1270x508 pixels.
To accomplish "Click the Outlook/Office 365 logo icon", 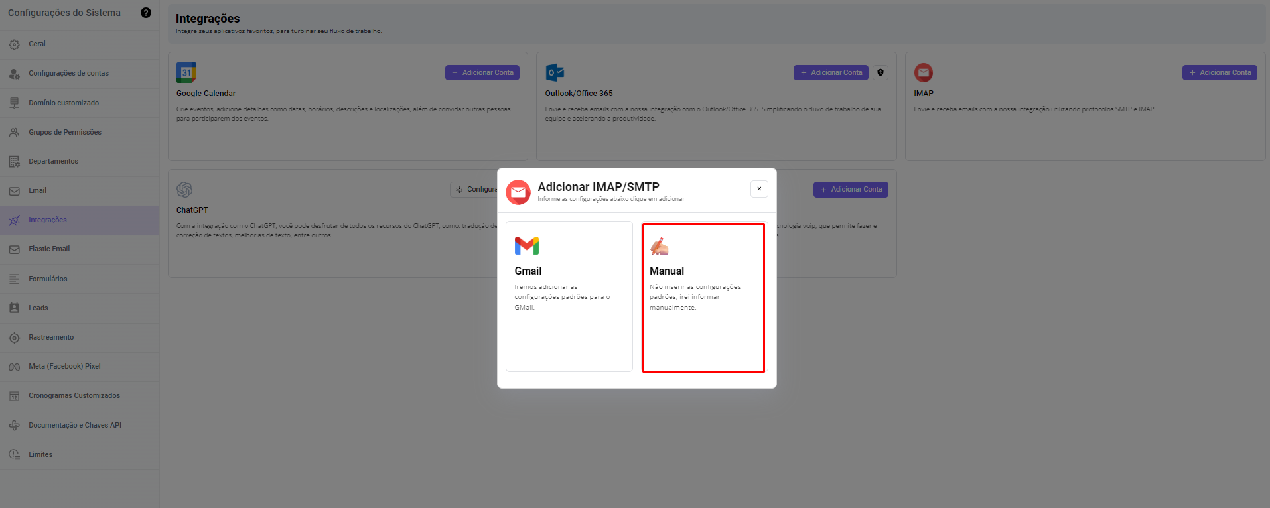I will [555, 72].
